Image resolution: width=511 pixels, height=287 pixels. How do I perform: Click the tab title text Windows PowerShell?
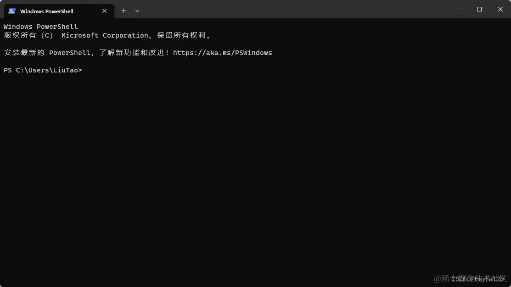pos(46,11)
